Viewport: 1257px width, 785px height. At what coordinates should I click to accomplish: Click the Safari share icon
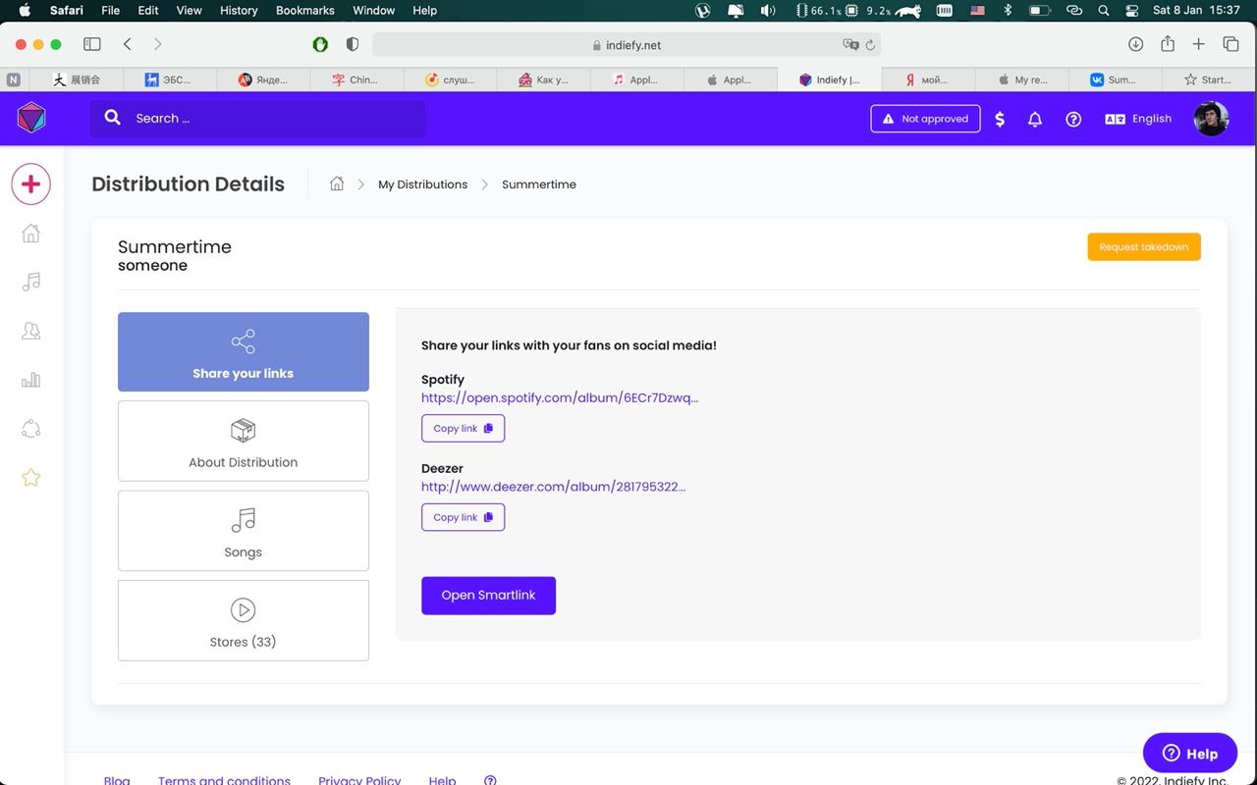tap(1168, 44)
